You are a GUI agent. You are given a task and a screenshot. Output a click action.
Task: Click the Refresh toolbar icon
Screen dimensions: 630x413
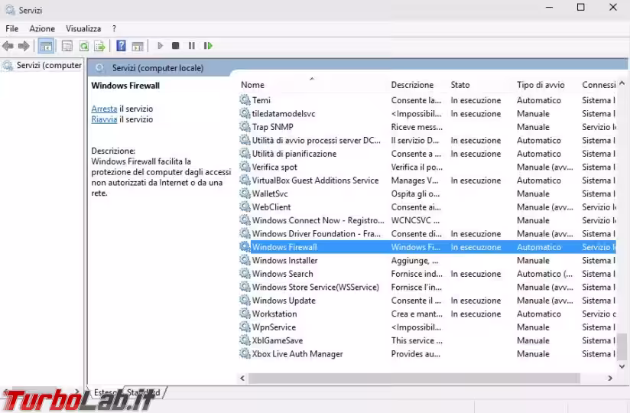pyautogui.click(x=84, y=46)
